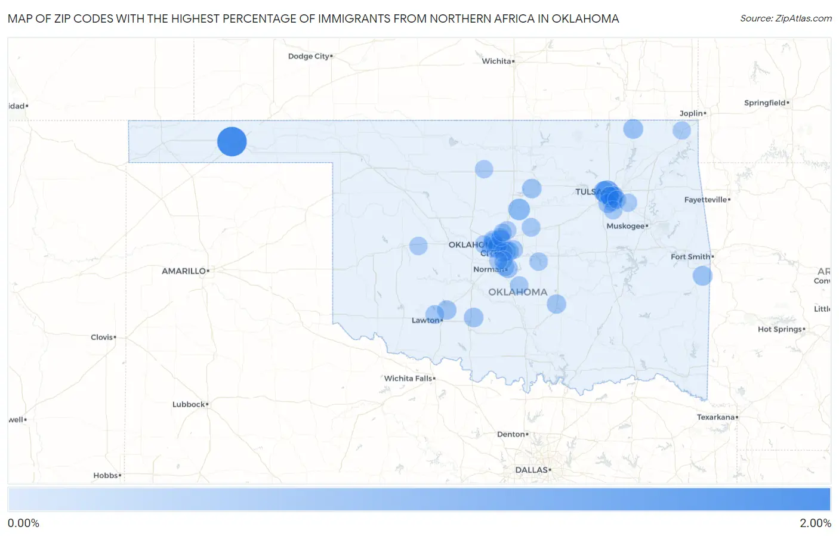This screenshot has height=536, width=839.
Task: Click the large bubble in the Oklahoma panhandle
Action: (x=232, y=142)
